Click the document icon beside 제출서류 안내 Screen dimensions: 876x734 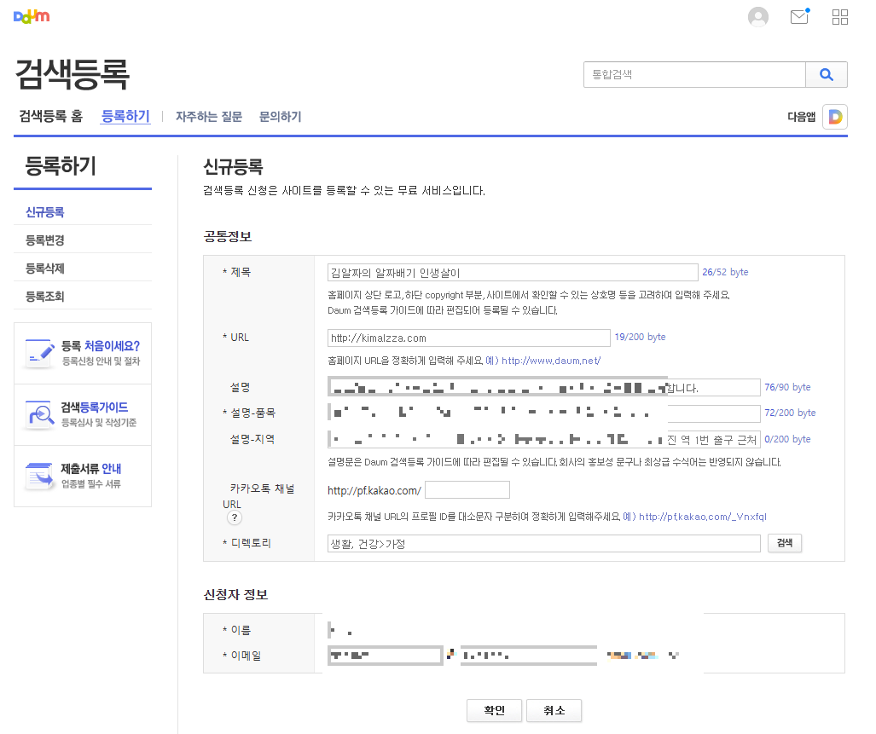pos(38,474)
